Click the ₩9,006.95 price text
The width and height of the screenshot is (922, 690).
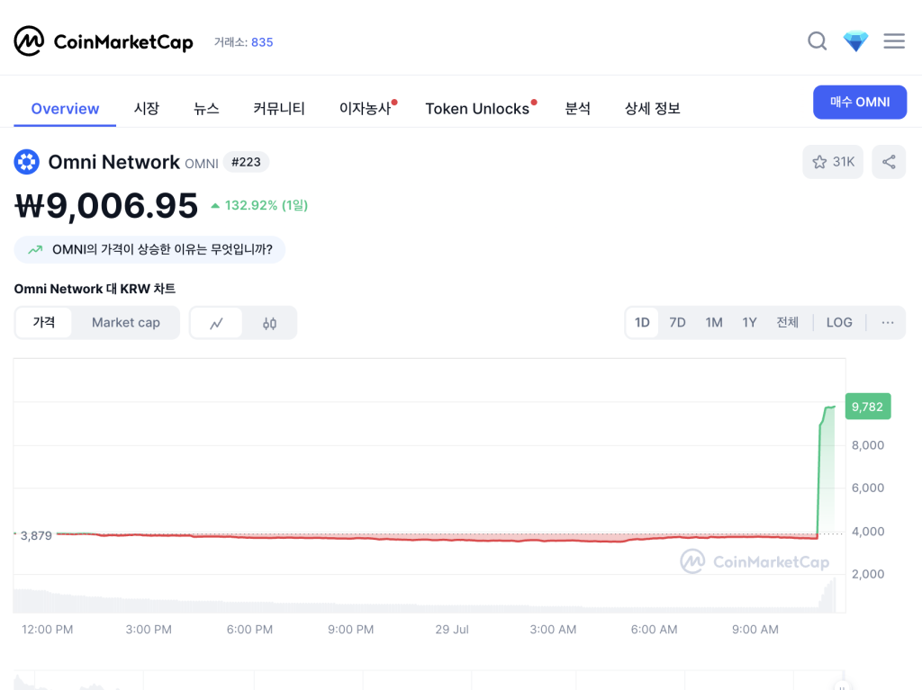click(106, 206)
